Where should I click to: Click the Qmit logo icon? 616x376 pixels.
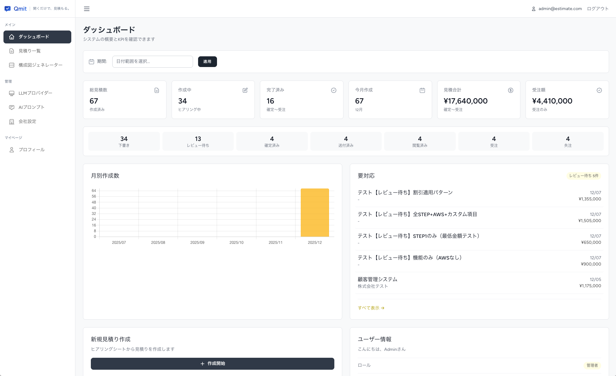point(8,9)
